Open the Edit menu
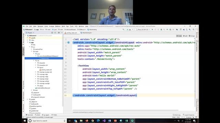The image size is (220, 123). click(x=31, y=26)
